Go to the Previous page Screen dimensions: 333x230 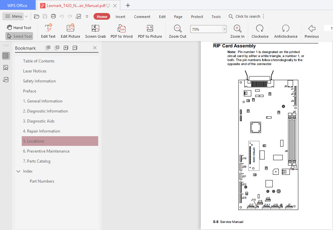312,31
